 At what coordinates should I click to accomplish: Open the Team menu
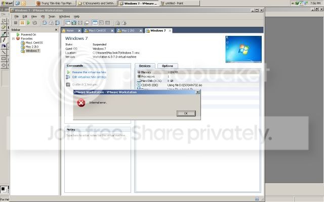point(52,17)
